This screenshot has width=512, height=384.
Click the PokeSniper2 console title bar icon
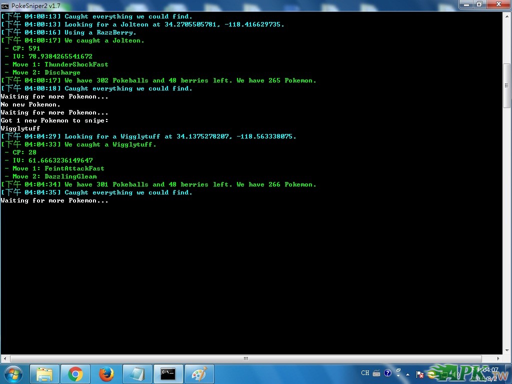[x=5, y=5]
